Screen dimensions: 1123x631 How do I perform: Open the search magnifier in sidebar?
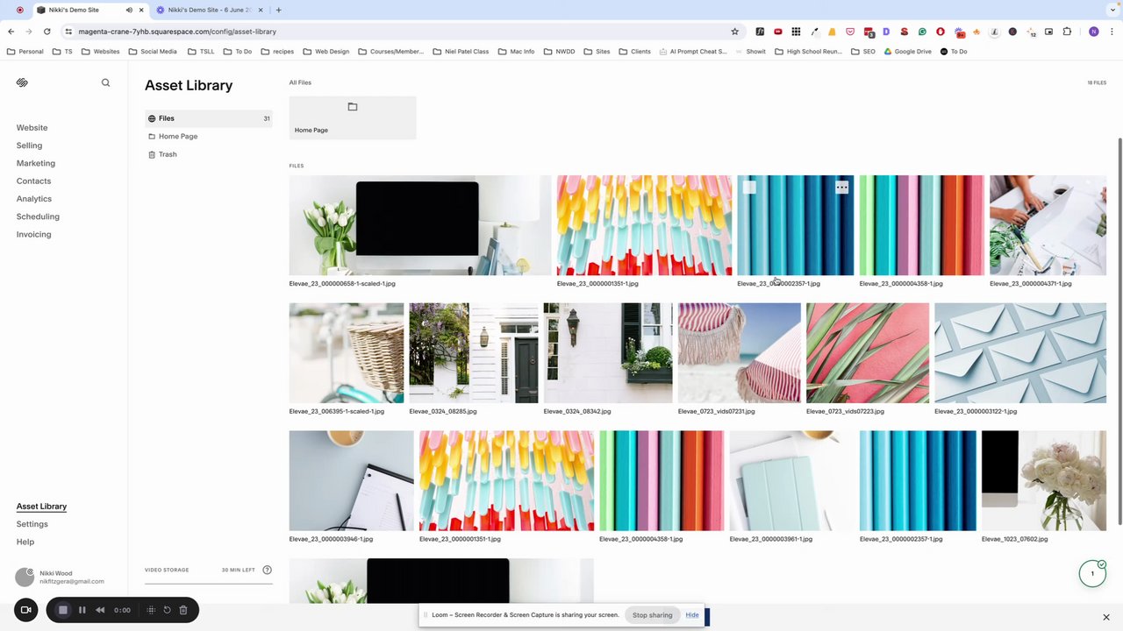pyautogui.click(x=105, y=83)
